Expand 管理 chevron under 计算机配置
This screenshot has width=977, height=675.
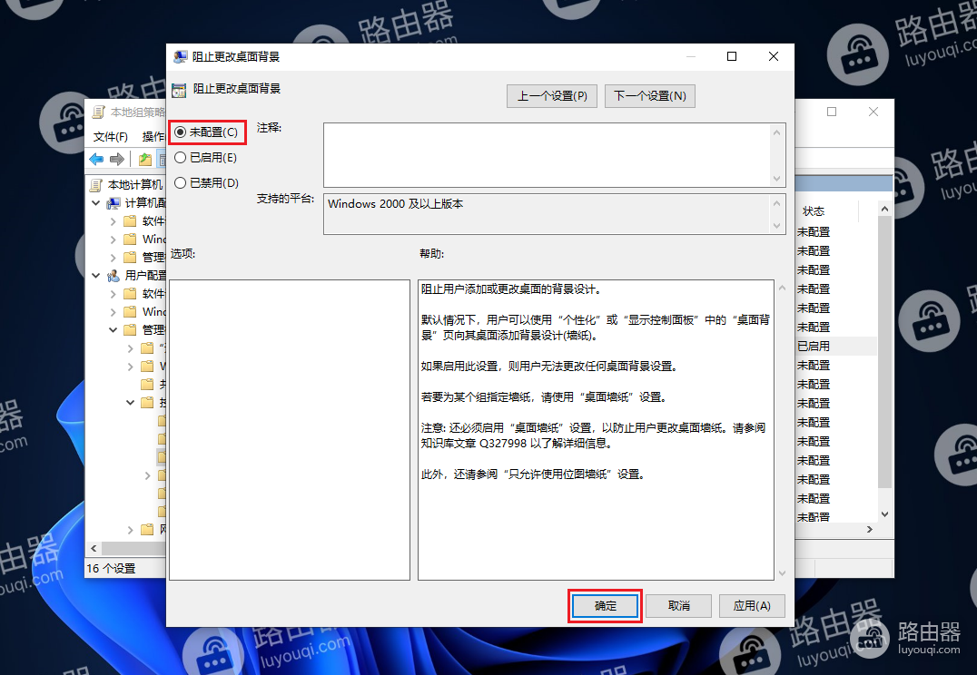point(113,257)
